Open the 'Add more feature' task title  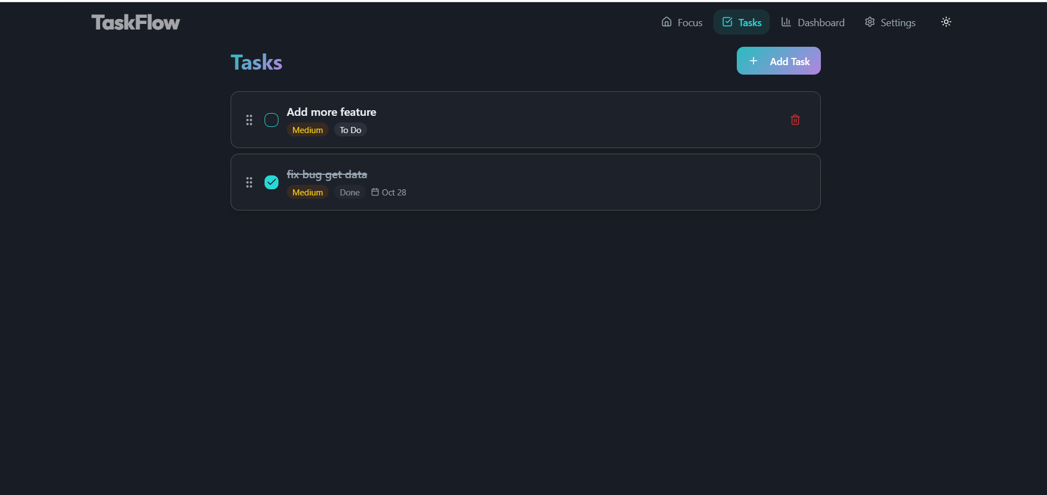point(331,112)
